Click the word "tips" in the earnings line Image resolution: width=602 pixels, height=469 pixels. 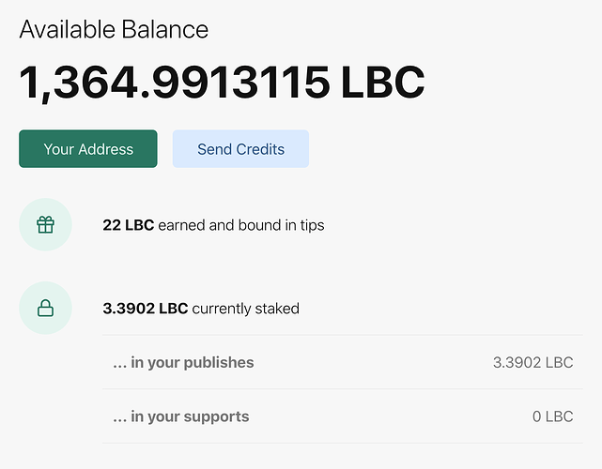(310, 225)
